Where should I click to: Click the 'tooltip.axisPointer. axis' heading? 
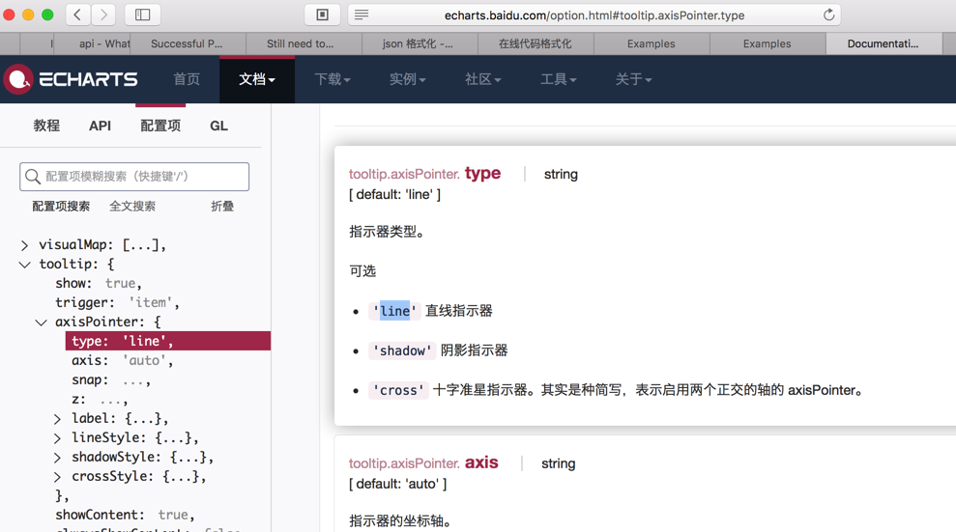[x=423, y=462]
